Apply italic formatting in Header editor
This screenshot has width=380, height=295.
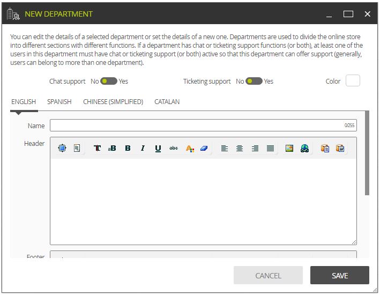click(143, 148)
